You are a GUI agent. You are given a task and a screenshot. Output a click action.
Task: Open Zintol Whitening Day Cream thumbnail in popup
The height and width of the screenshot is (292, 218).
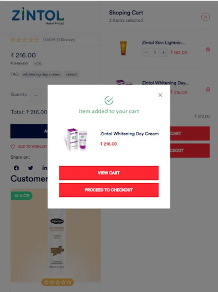[76, 139]
